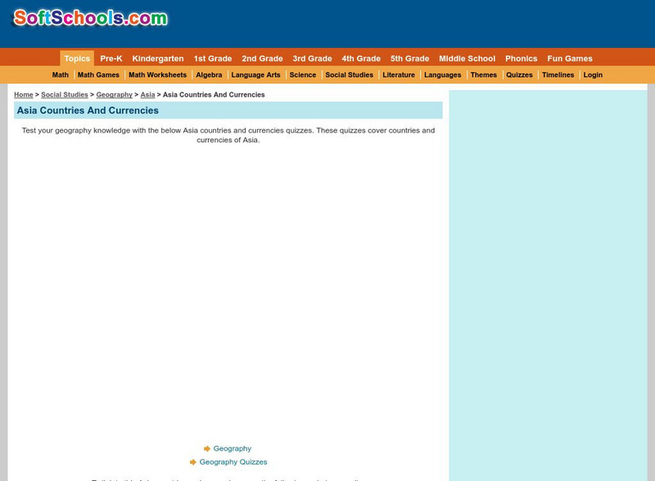
Task: Select Science in the subnavigation
Action: tap(302, 74)
